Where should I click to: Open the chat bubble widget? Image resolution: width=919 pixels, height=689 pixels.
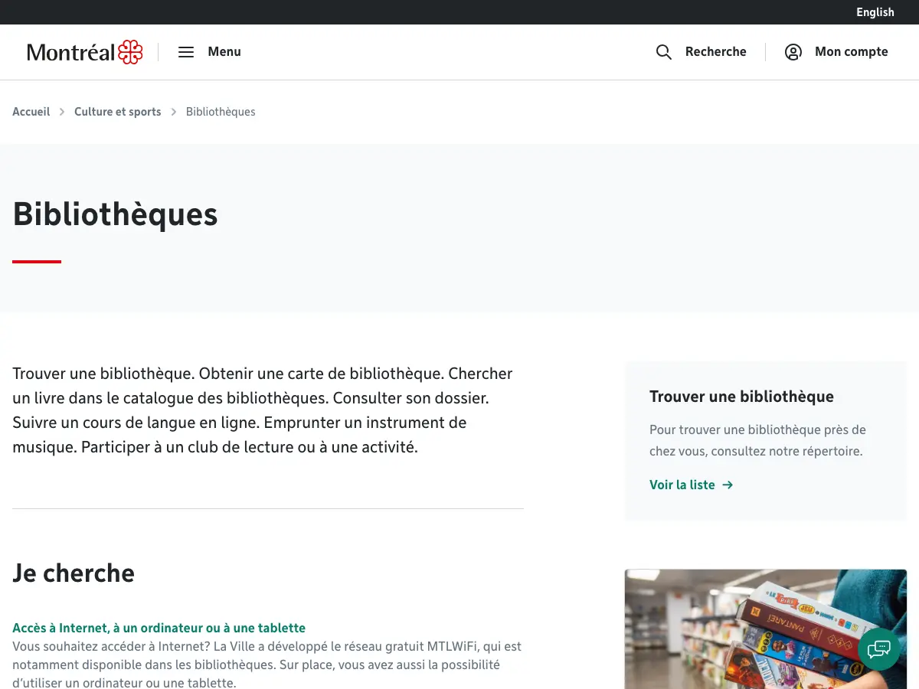[x=879, y=649]
